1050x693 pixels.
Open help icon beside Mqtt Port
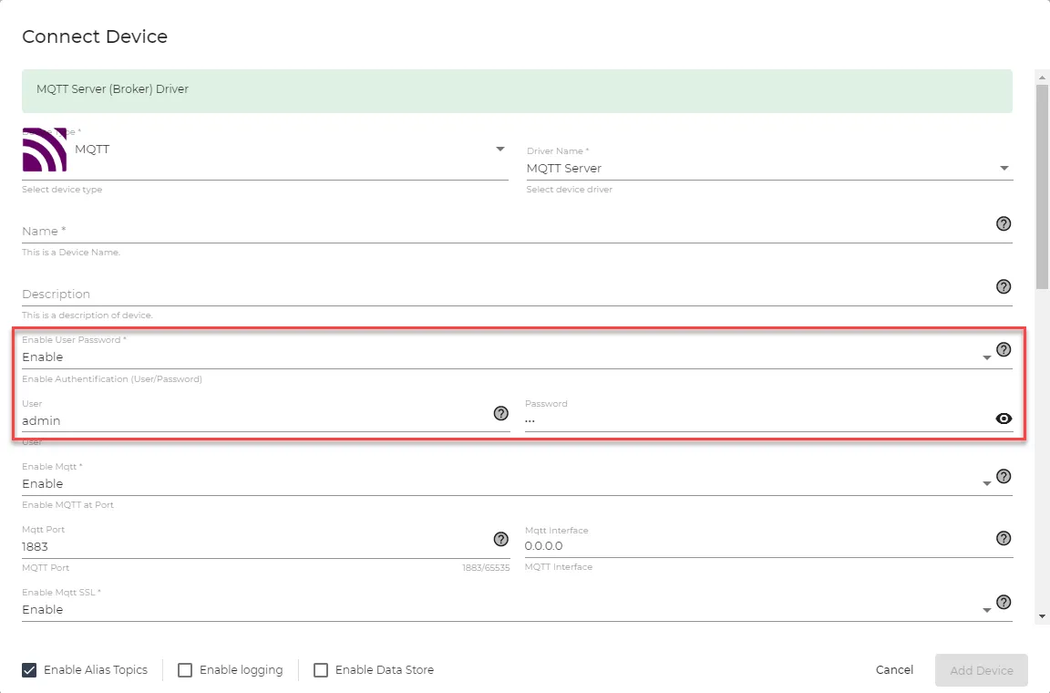coord(501,539)
